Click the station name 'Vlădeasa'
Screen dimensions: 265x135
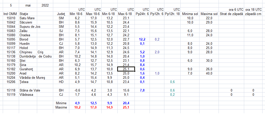(26, 95)
